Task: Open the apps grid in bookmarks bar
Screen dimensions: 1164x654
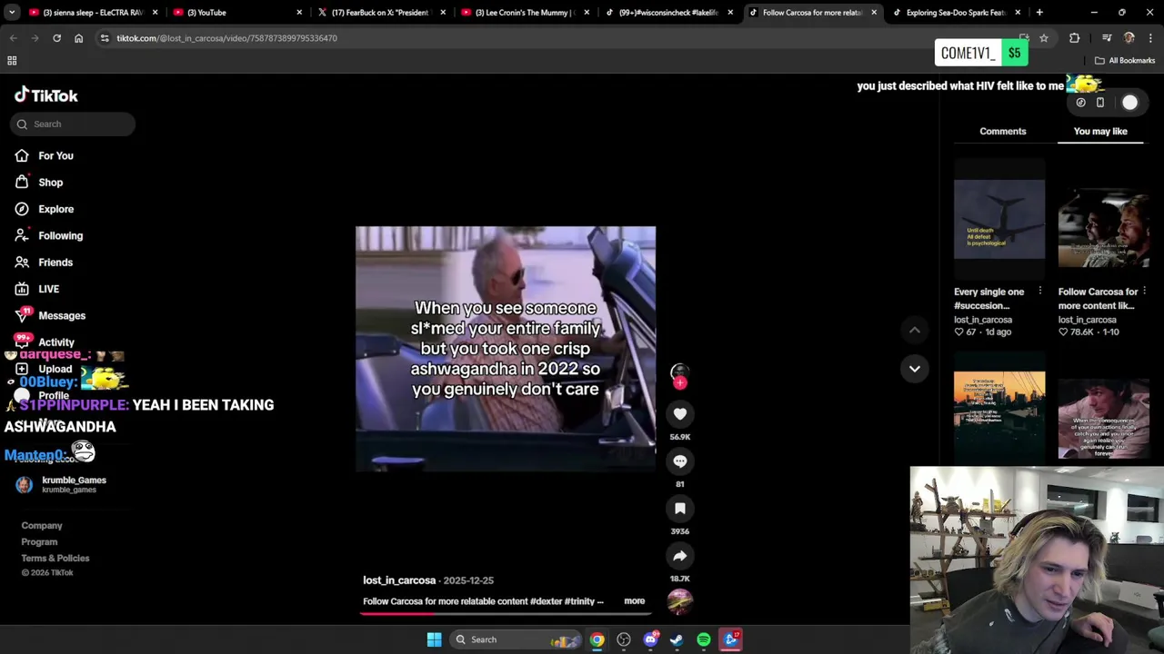Action: tap(12, 61)
